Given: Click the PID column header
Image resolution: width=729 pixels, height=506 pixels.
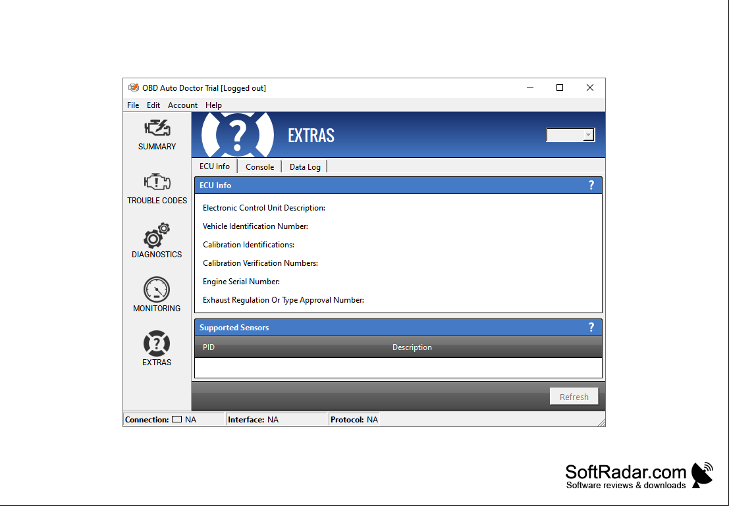Looking at the screenshot, I should coord(209,347).
